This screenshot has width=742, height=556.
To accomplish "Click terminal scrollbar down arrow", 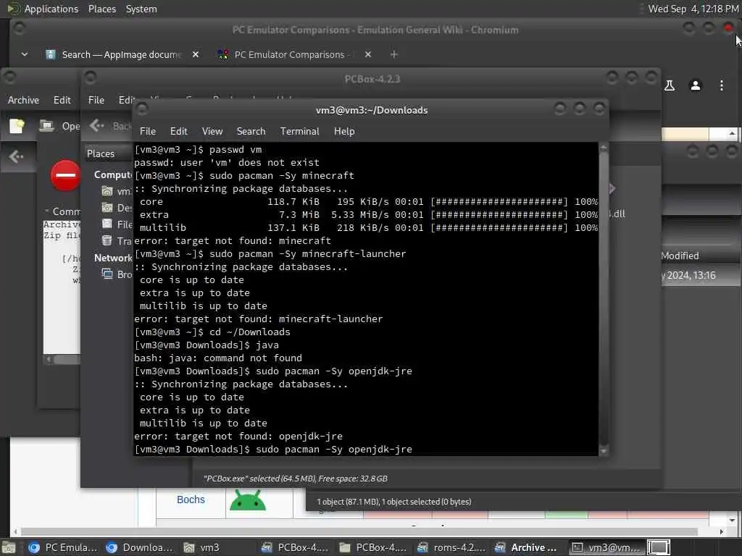I will point(604,451).
